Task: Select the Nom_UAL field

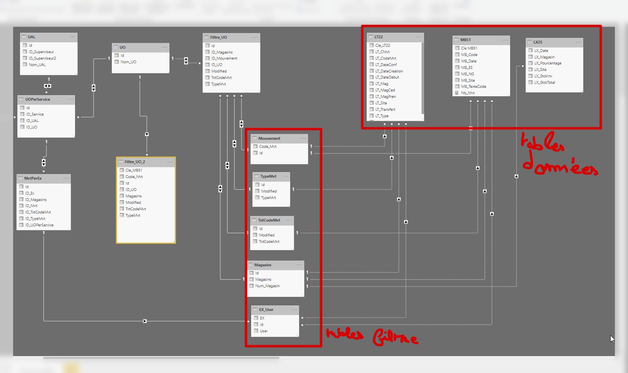Action: pyautogui.click(x=37, y=64)
